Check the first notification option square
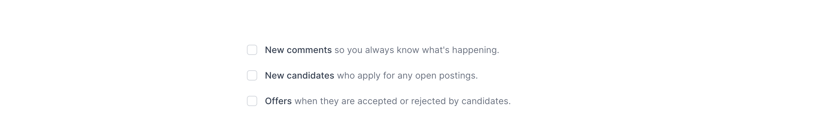Viewport: 823px width, 138px height. 252,50
